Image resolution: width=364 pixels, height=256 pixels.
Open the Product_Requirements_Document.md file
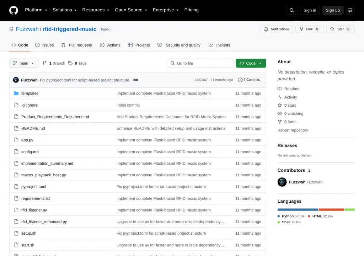(55, 117)
